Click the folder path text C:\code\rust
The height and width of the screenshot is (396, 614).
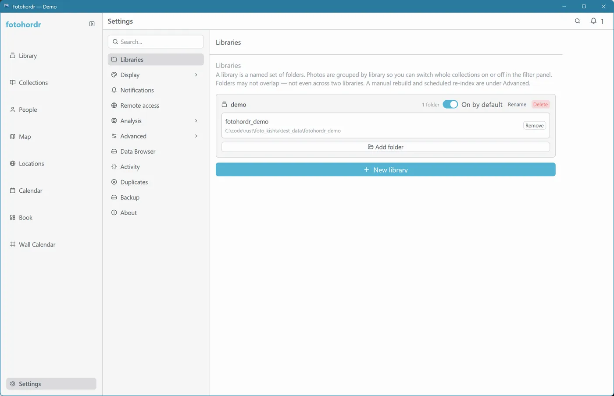(x=283, y=131)
